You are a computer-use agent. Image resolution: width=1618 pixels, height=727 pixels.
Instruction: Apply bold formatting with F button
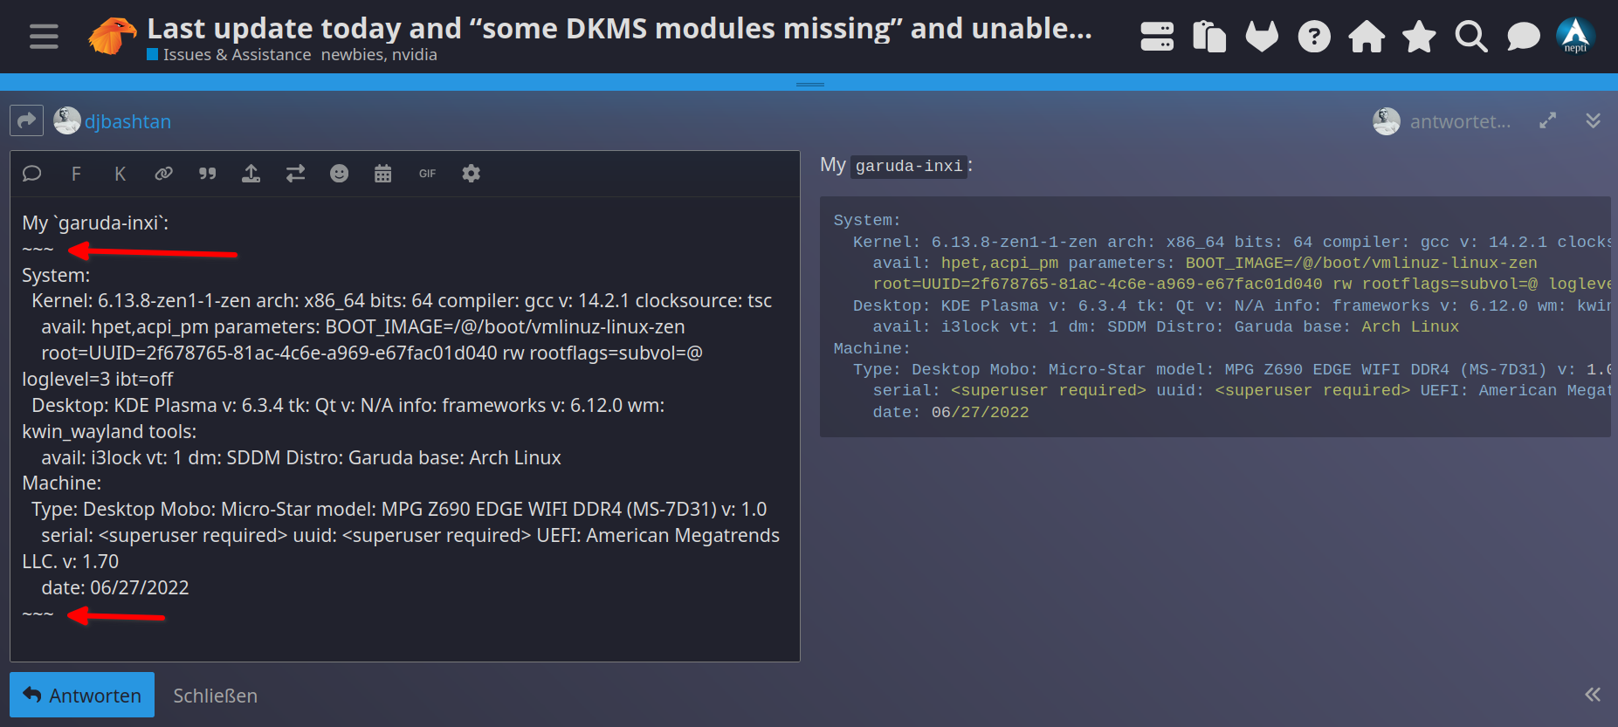coord(76,174)
